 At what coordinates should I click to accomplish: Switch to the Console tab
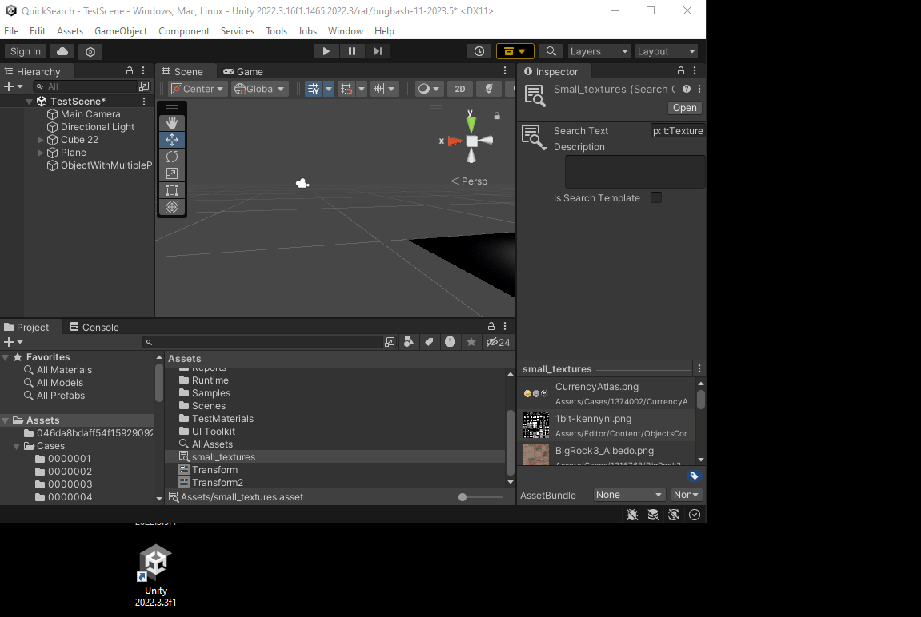point(94,327)
